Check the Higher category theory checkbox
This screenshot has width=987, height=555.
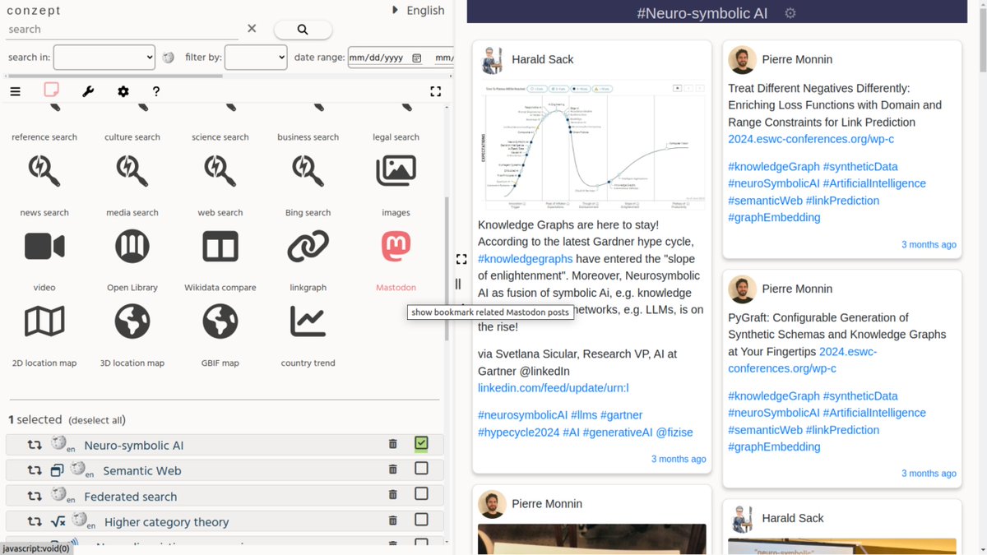(x=421, y=520)
